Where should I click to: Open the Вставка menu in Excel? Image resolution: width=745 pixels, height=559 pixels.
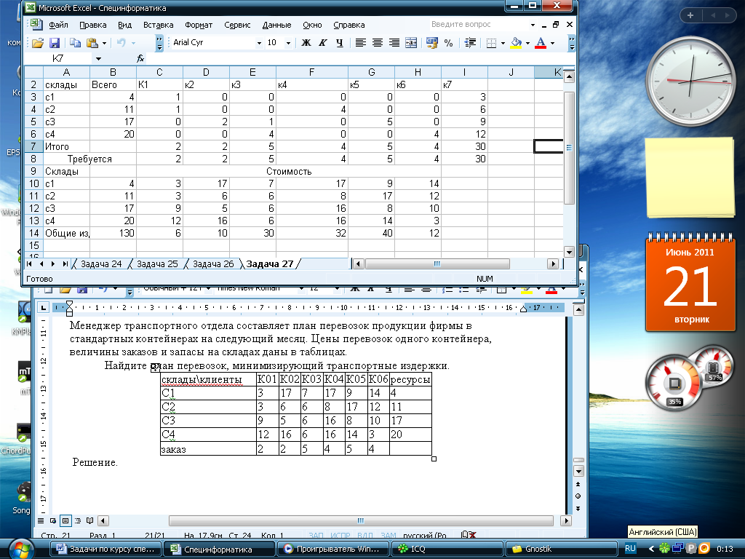[158, 25]
